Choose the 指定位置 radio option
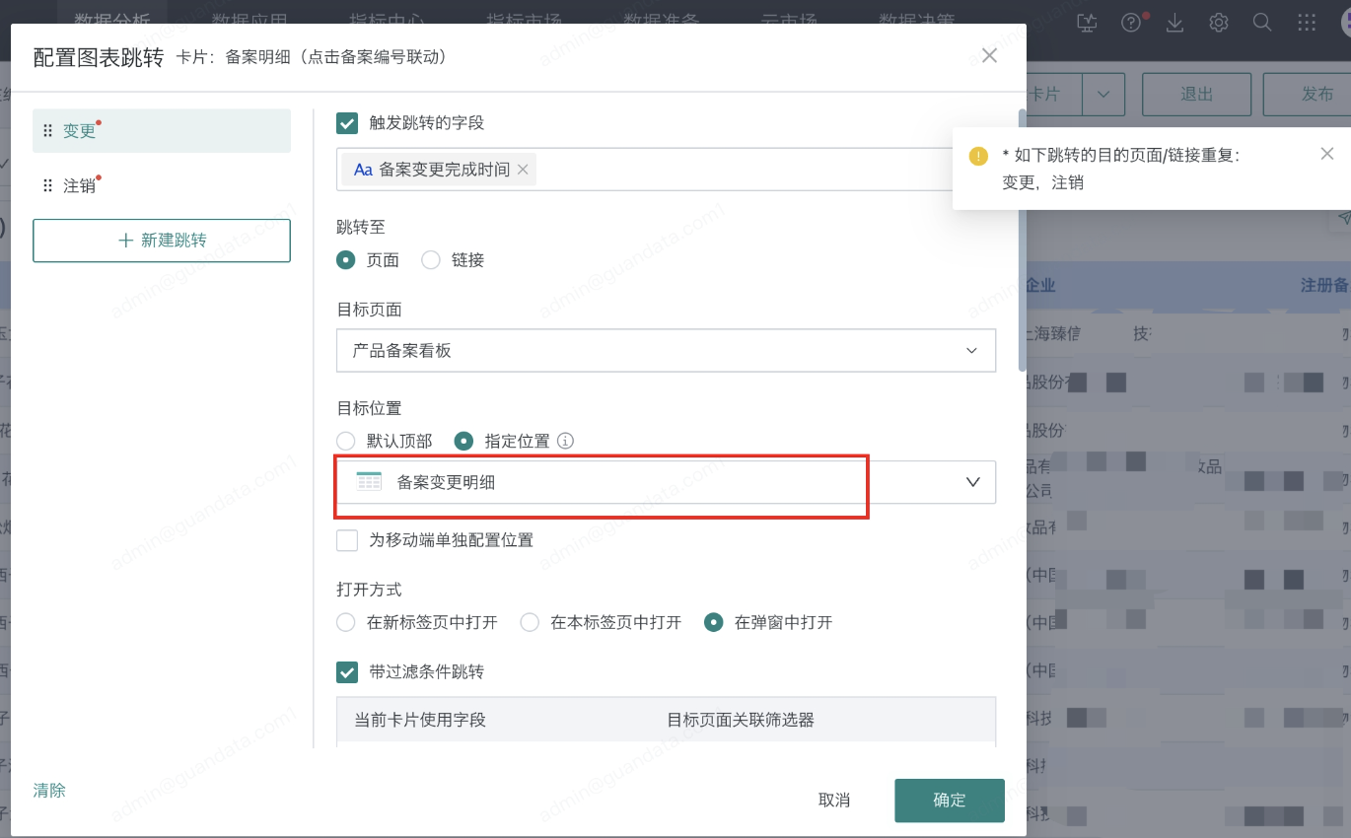 464,441
